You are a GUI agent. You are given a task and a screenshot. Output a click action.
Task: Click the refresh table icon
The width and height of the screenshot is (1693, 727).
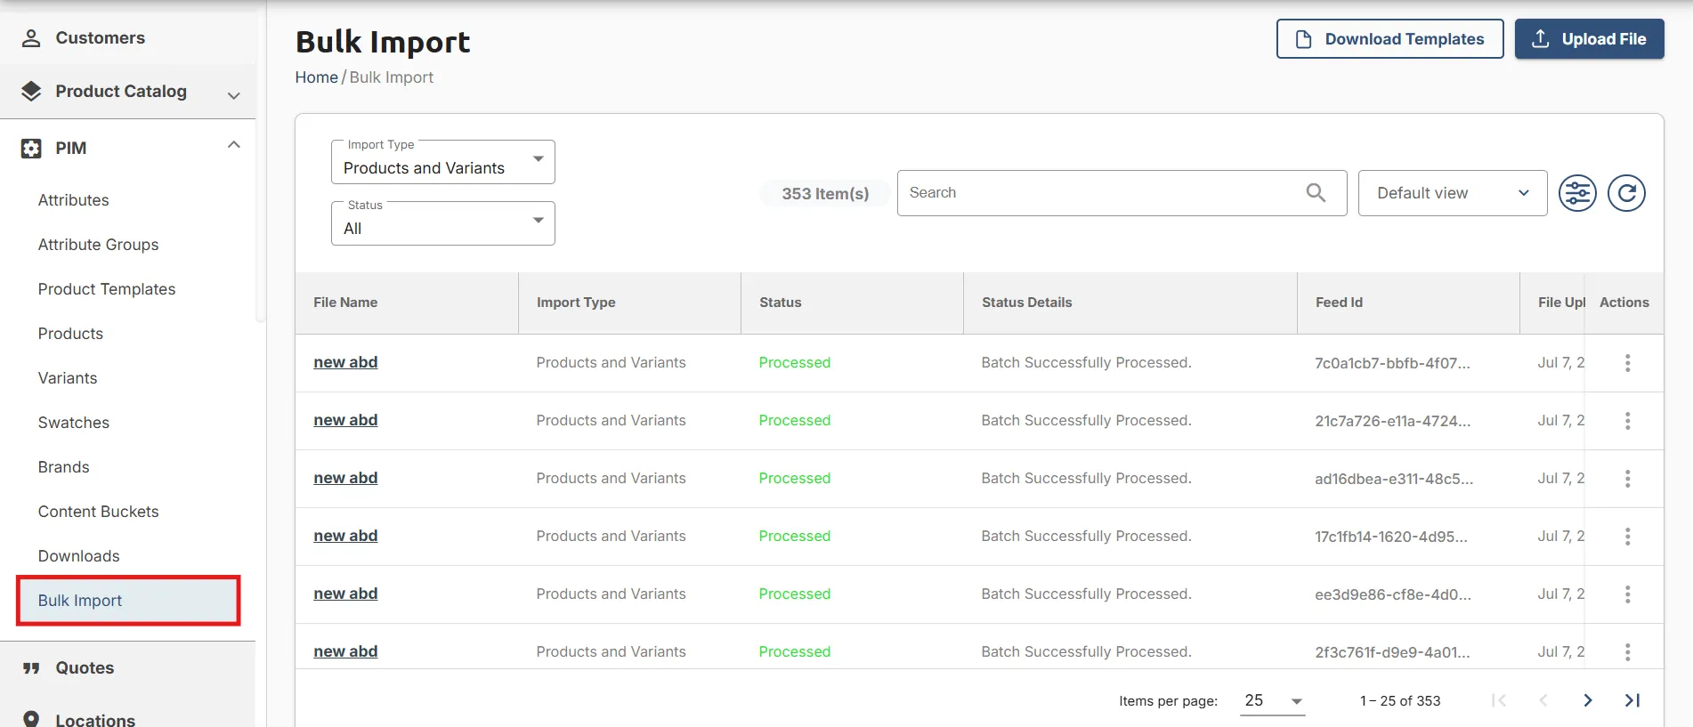[1626, 193]
